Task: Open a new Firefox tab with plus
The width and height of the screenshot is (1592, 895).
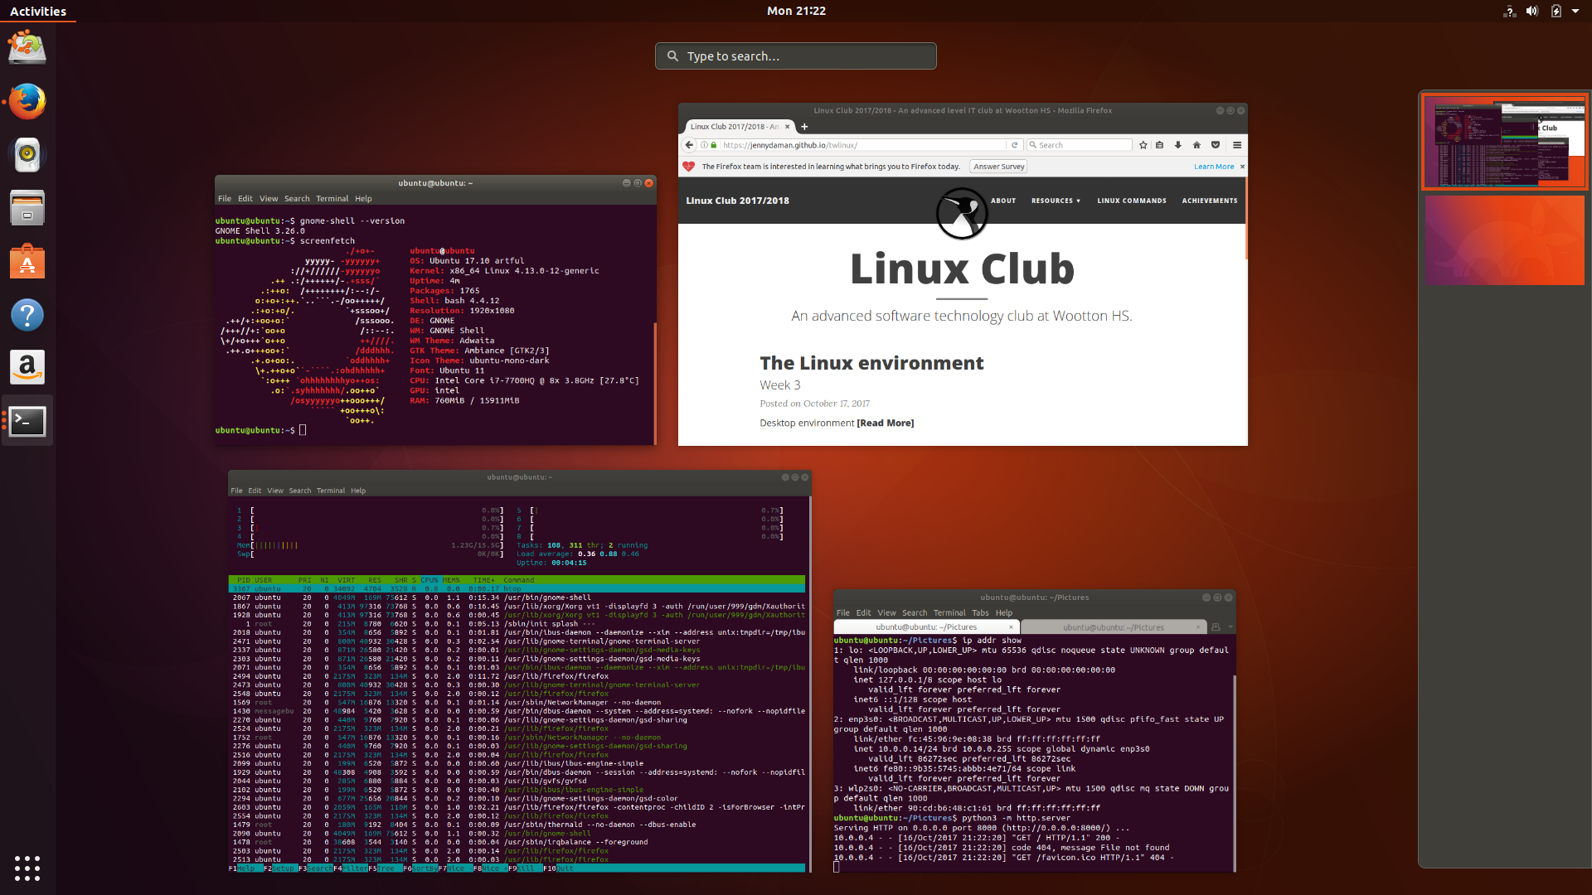Action: (804, 127)
